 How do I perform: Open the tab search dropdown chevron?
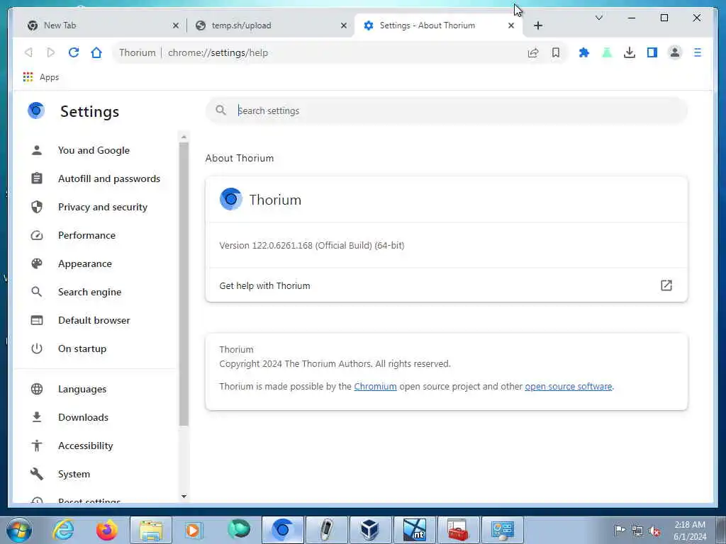click(598, 18)
